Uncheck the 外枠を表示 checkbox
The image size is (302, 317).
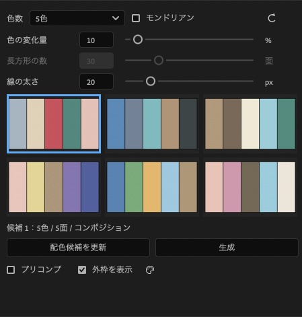click(82, 270)
